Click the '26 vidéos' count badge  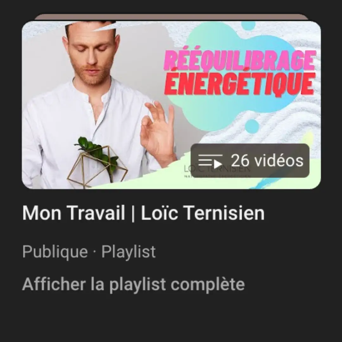[250, 161]
